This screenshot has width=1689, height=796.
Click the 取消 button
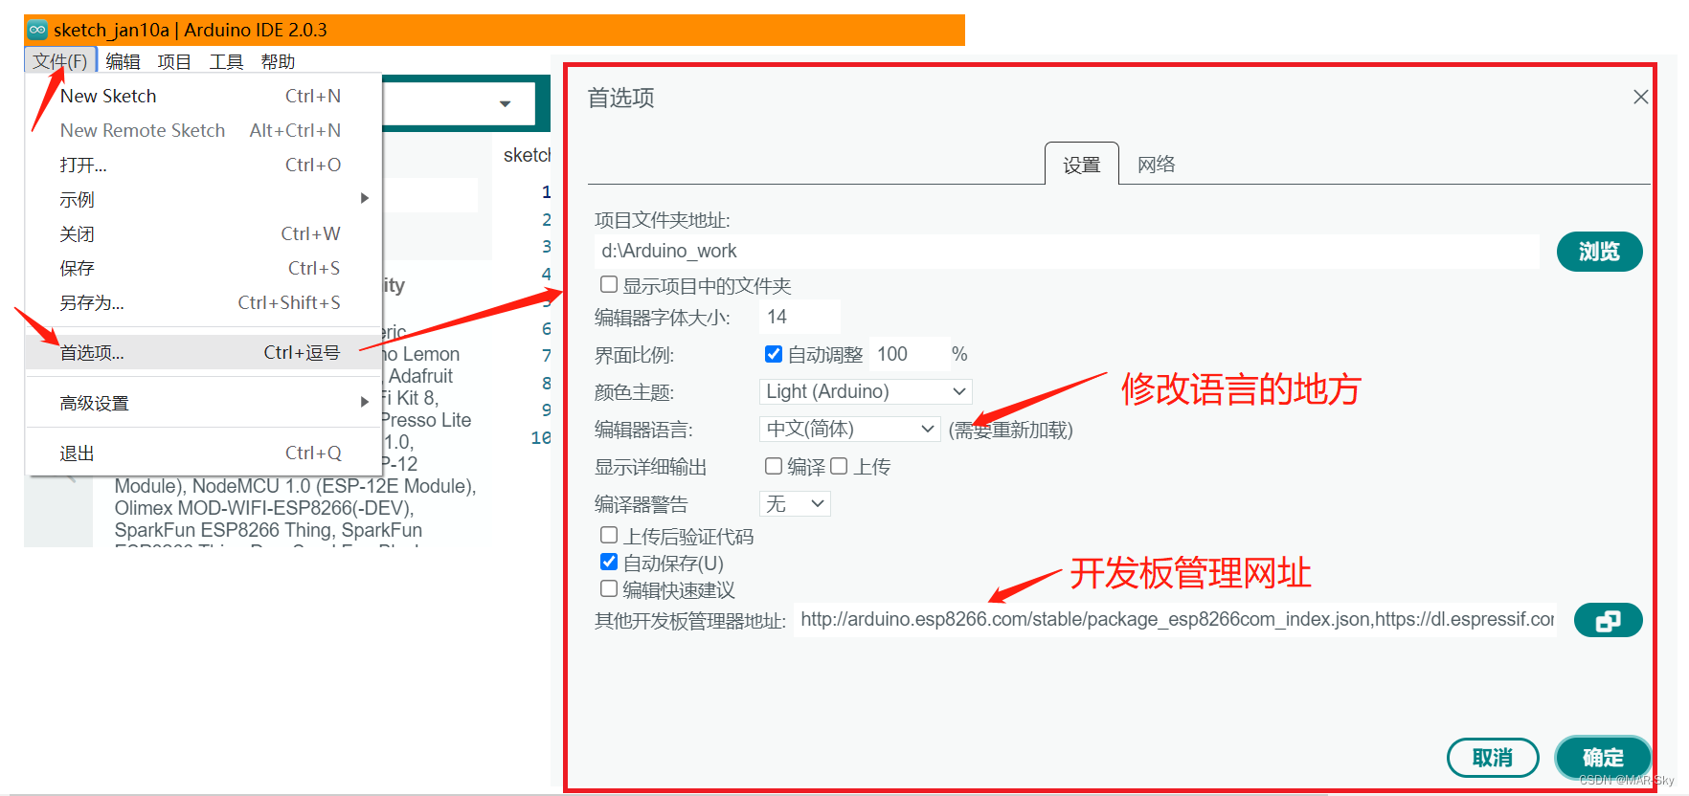click(x=1493, y=758)
